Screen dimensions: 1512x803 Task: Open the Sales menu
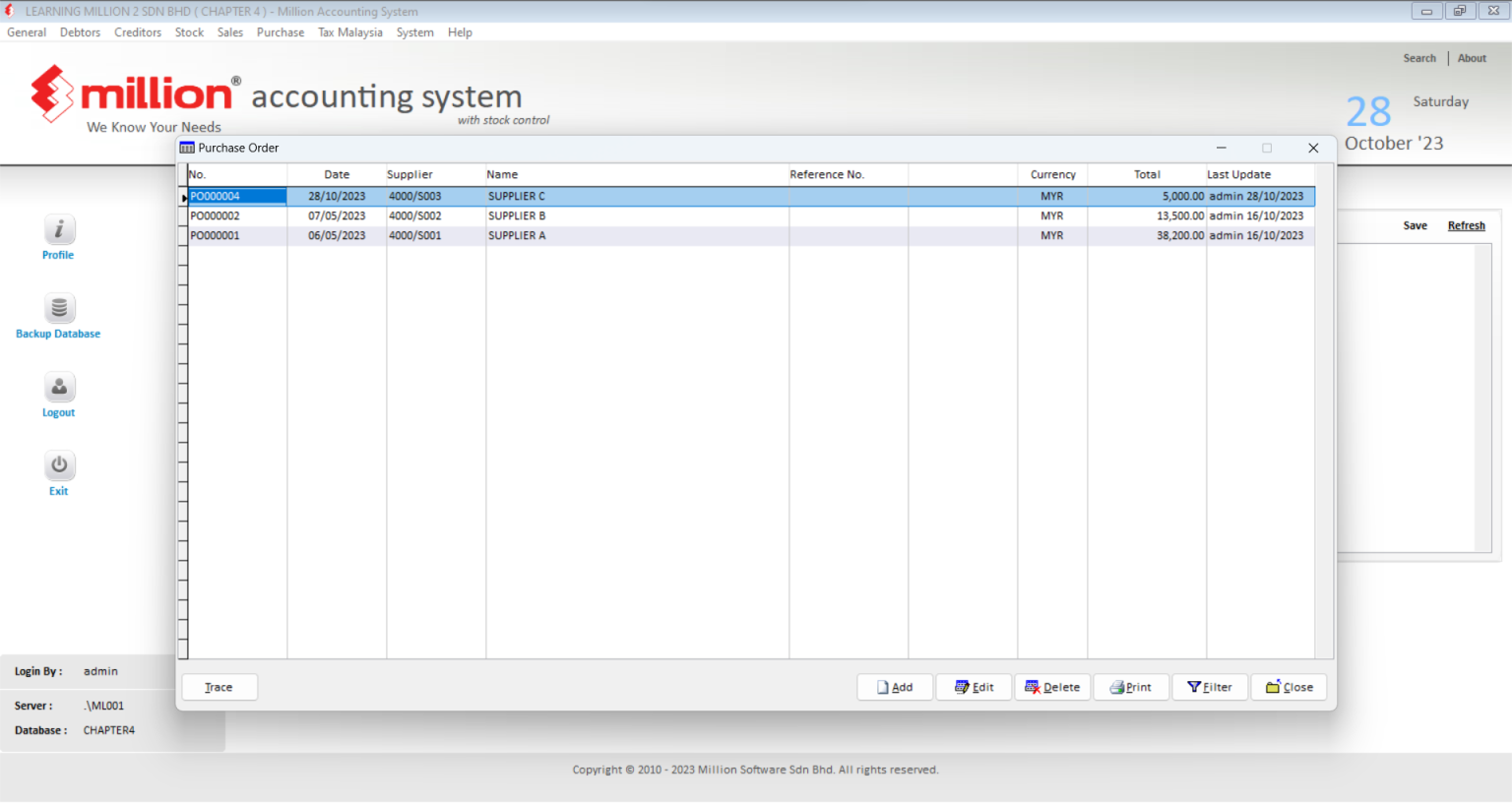230,32
